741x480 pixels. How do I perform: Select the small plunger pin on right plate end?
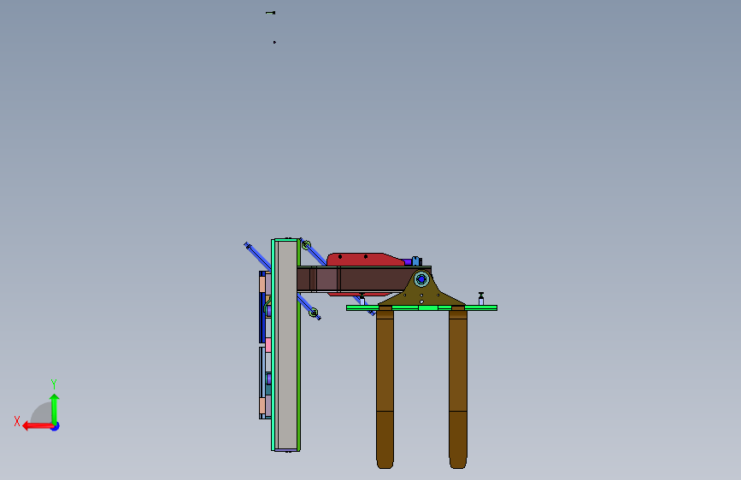tap(481, 299)
